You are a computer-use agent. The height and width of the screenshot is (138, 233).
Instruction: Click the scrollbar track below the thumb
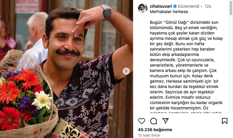point(231,64)
